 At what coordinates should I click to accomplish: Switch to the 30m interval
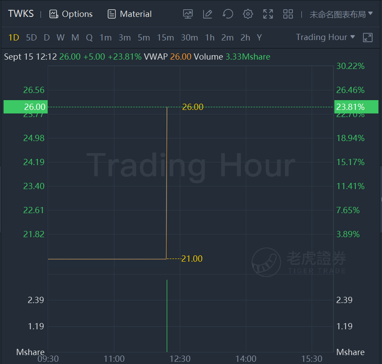189,38
